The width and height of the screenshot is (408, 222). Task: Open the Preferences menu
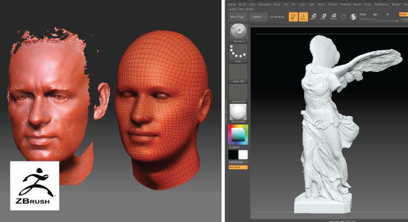click(x=382, y=4)
